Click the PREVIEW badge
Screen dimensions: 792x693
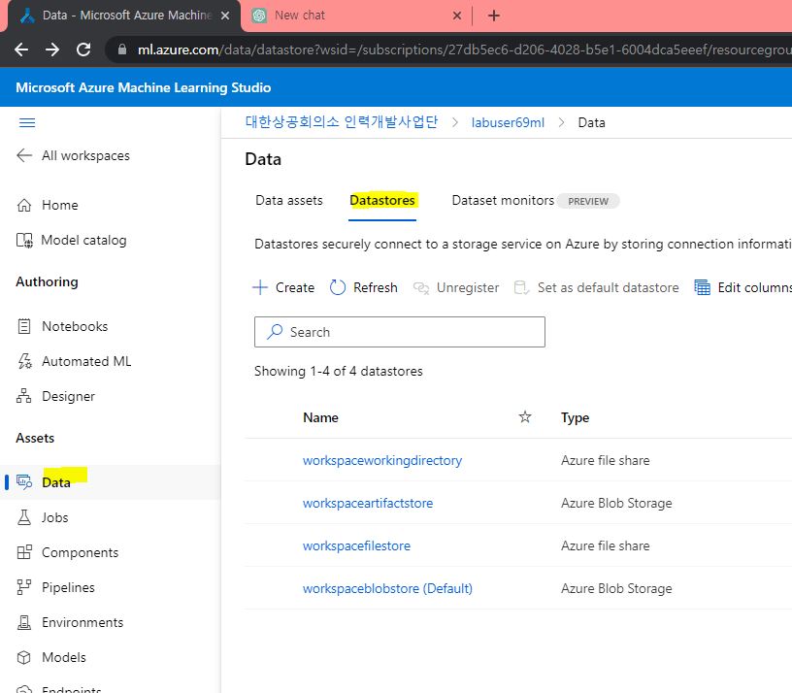[588, 201]
